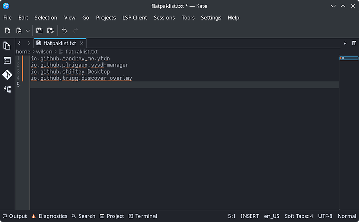Expand the Open recent files arrow
359x222 pixels.
coord(28,31)
